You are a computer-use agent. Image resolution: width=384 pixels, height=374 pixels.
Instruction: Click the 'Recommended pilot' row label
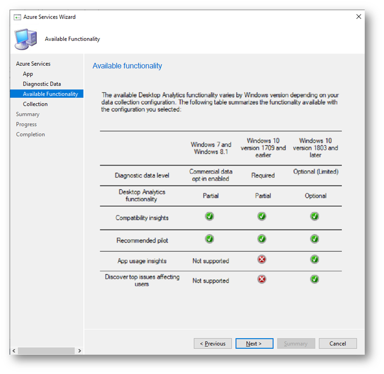pos(142,240)
